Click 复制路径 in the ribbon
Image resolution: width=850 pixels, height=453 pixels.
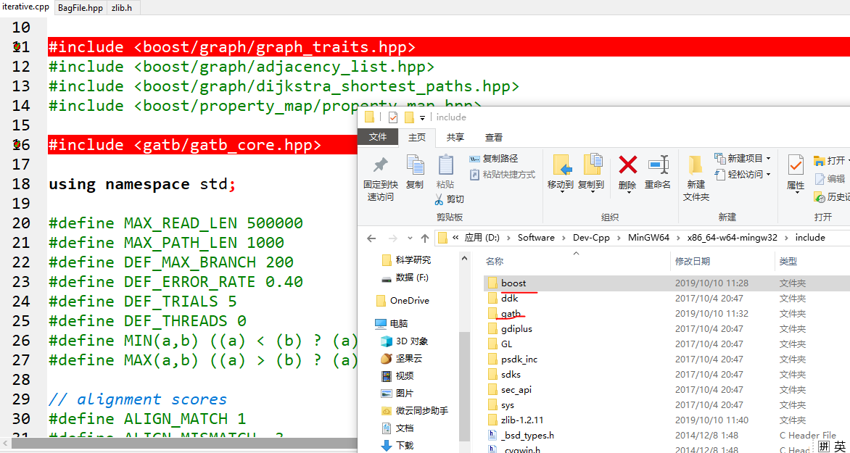click(493, 159)
